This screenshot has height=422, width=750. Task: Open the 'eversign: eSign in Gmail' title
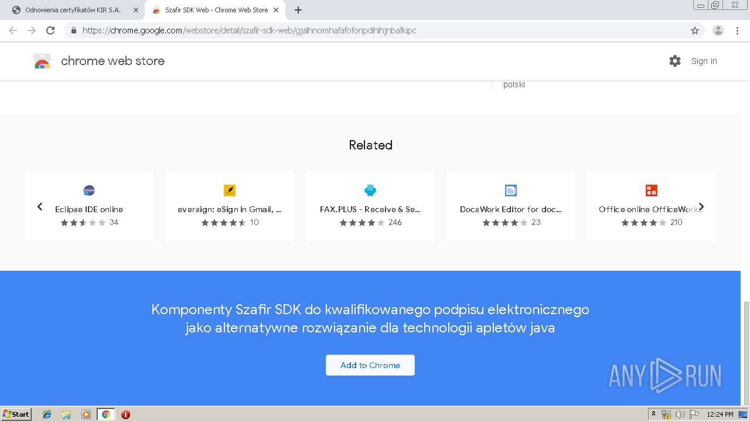pos(230,209)
